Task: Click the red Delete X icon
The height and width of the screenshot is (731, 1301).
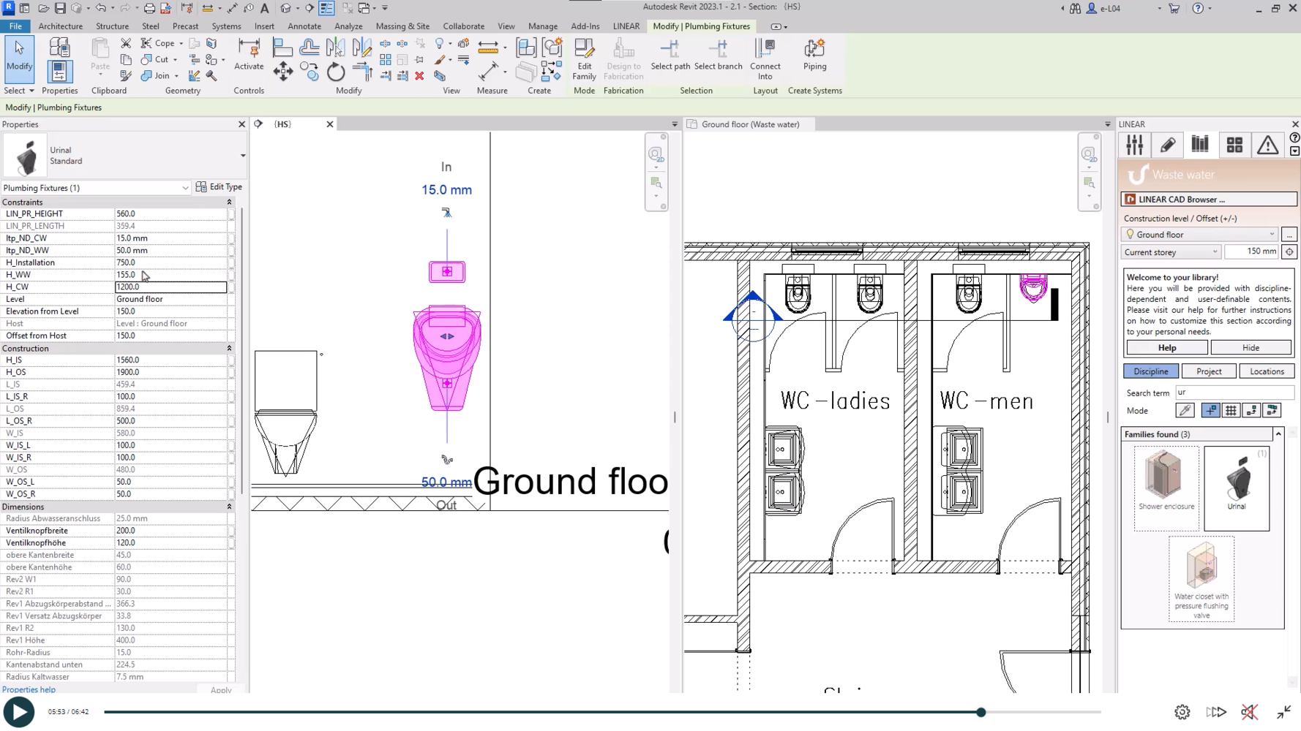Action: click(x=419, y=76)
